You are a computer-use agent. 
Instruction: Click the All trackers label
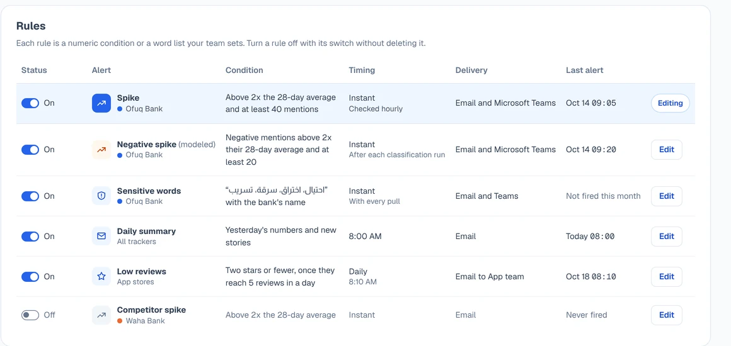pos(137,242)
